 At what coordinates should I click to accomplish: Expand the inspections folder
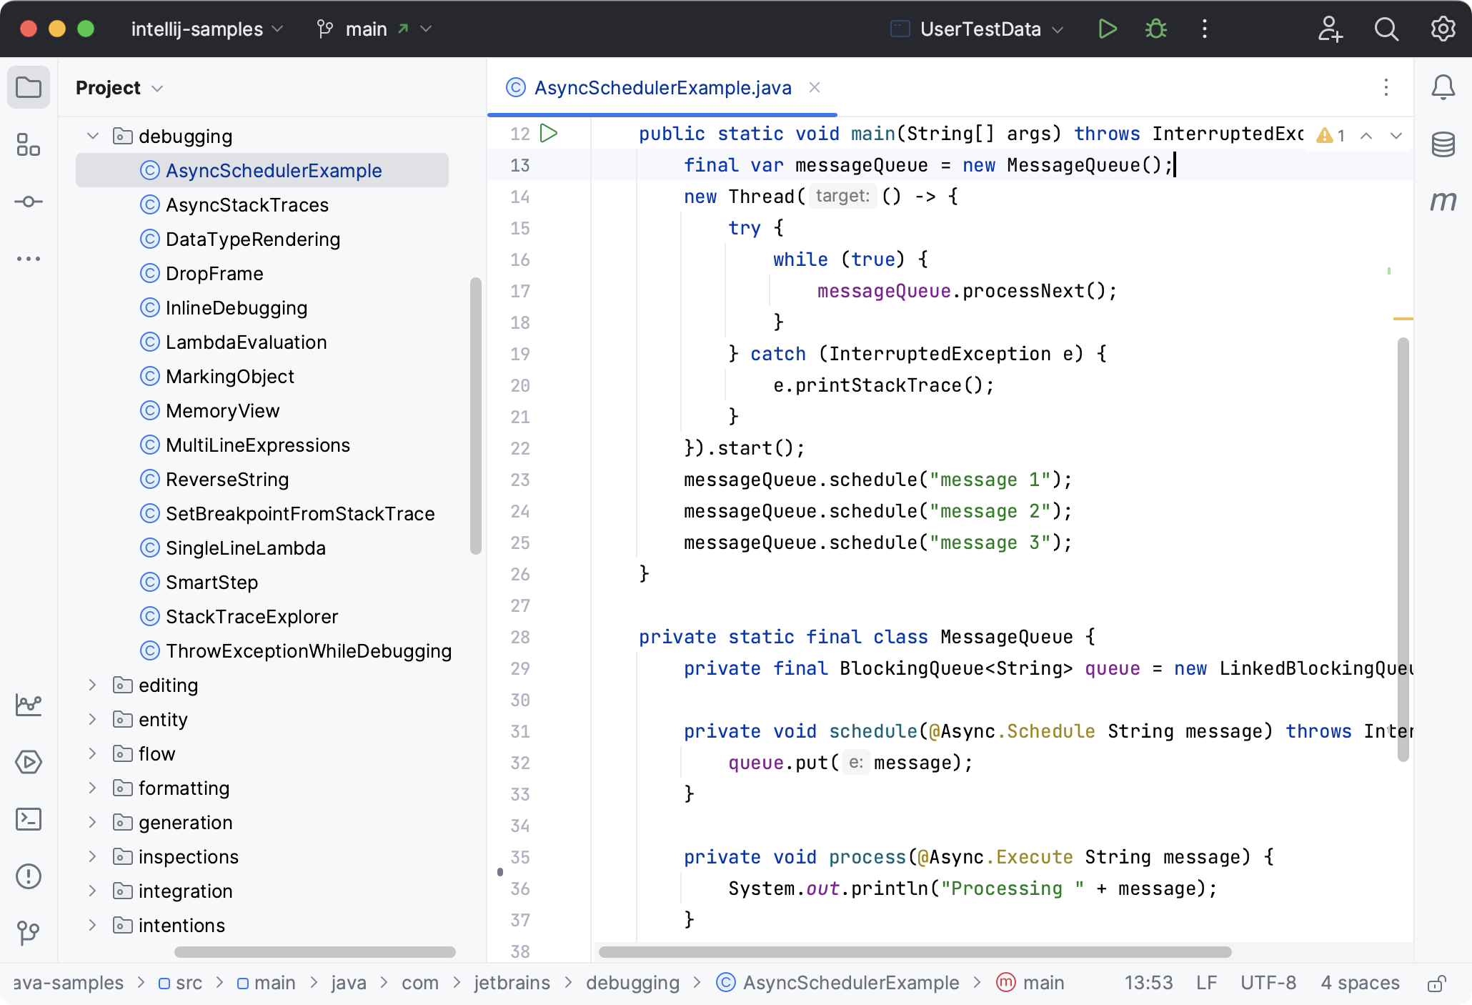pyautogui.click(x=91, y=856)
